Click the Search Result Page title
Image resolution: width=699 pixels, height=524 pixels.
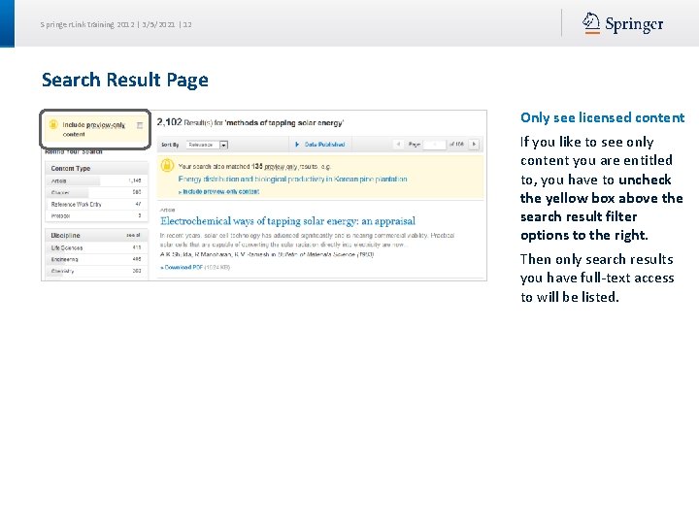pos(125,81)
